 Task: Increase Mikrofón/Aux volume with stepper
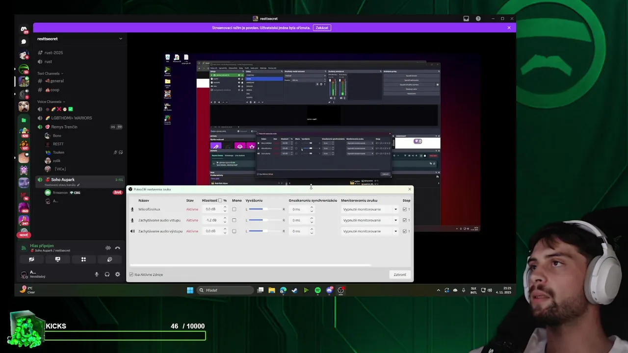(225, 207)
